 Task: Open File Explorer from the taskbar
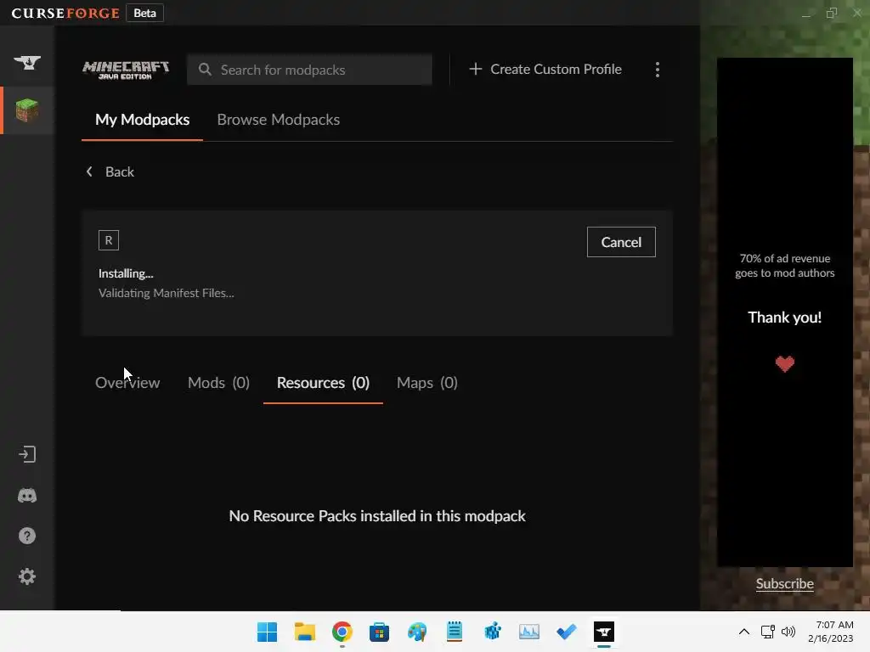[x=305, y=632]
